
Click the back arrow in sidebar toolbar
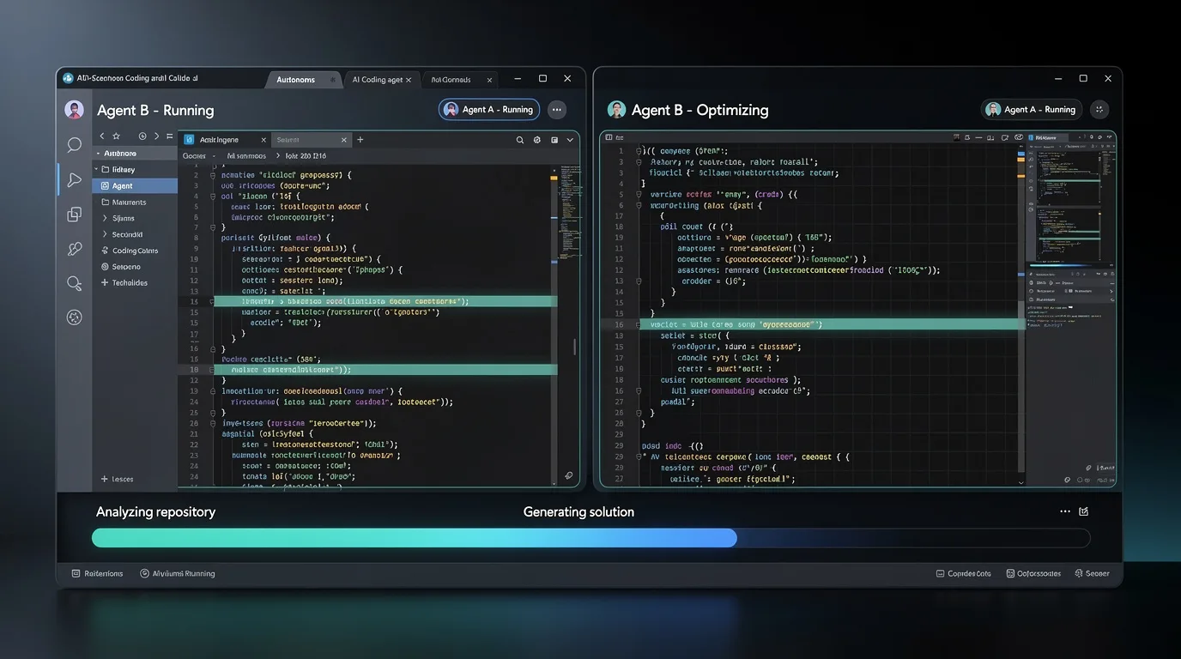102,136
